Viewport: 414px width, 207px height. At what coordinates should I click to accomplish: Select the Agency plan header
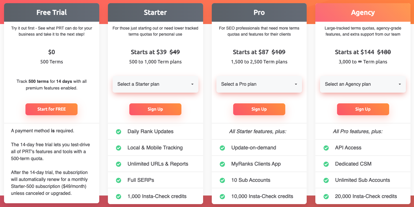(x=363, y=13)
